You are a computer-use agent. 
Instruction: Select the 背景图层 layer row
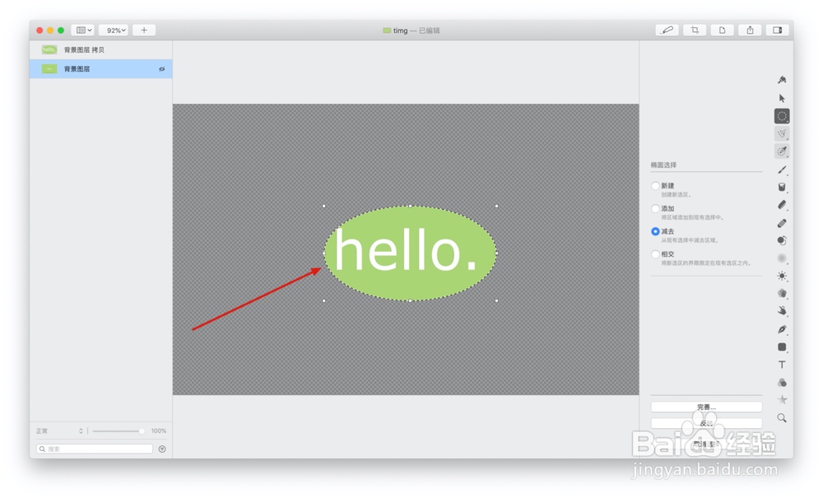pyautogui.click(x=100, y=69)
